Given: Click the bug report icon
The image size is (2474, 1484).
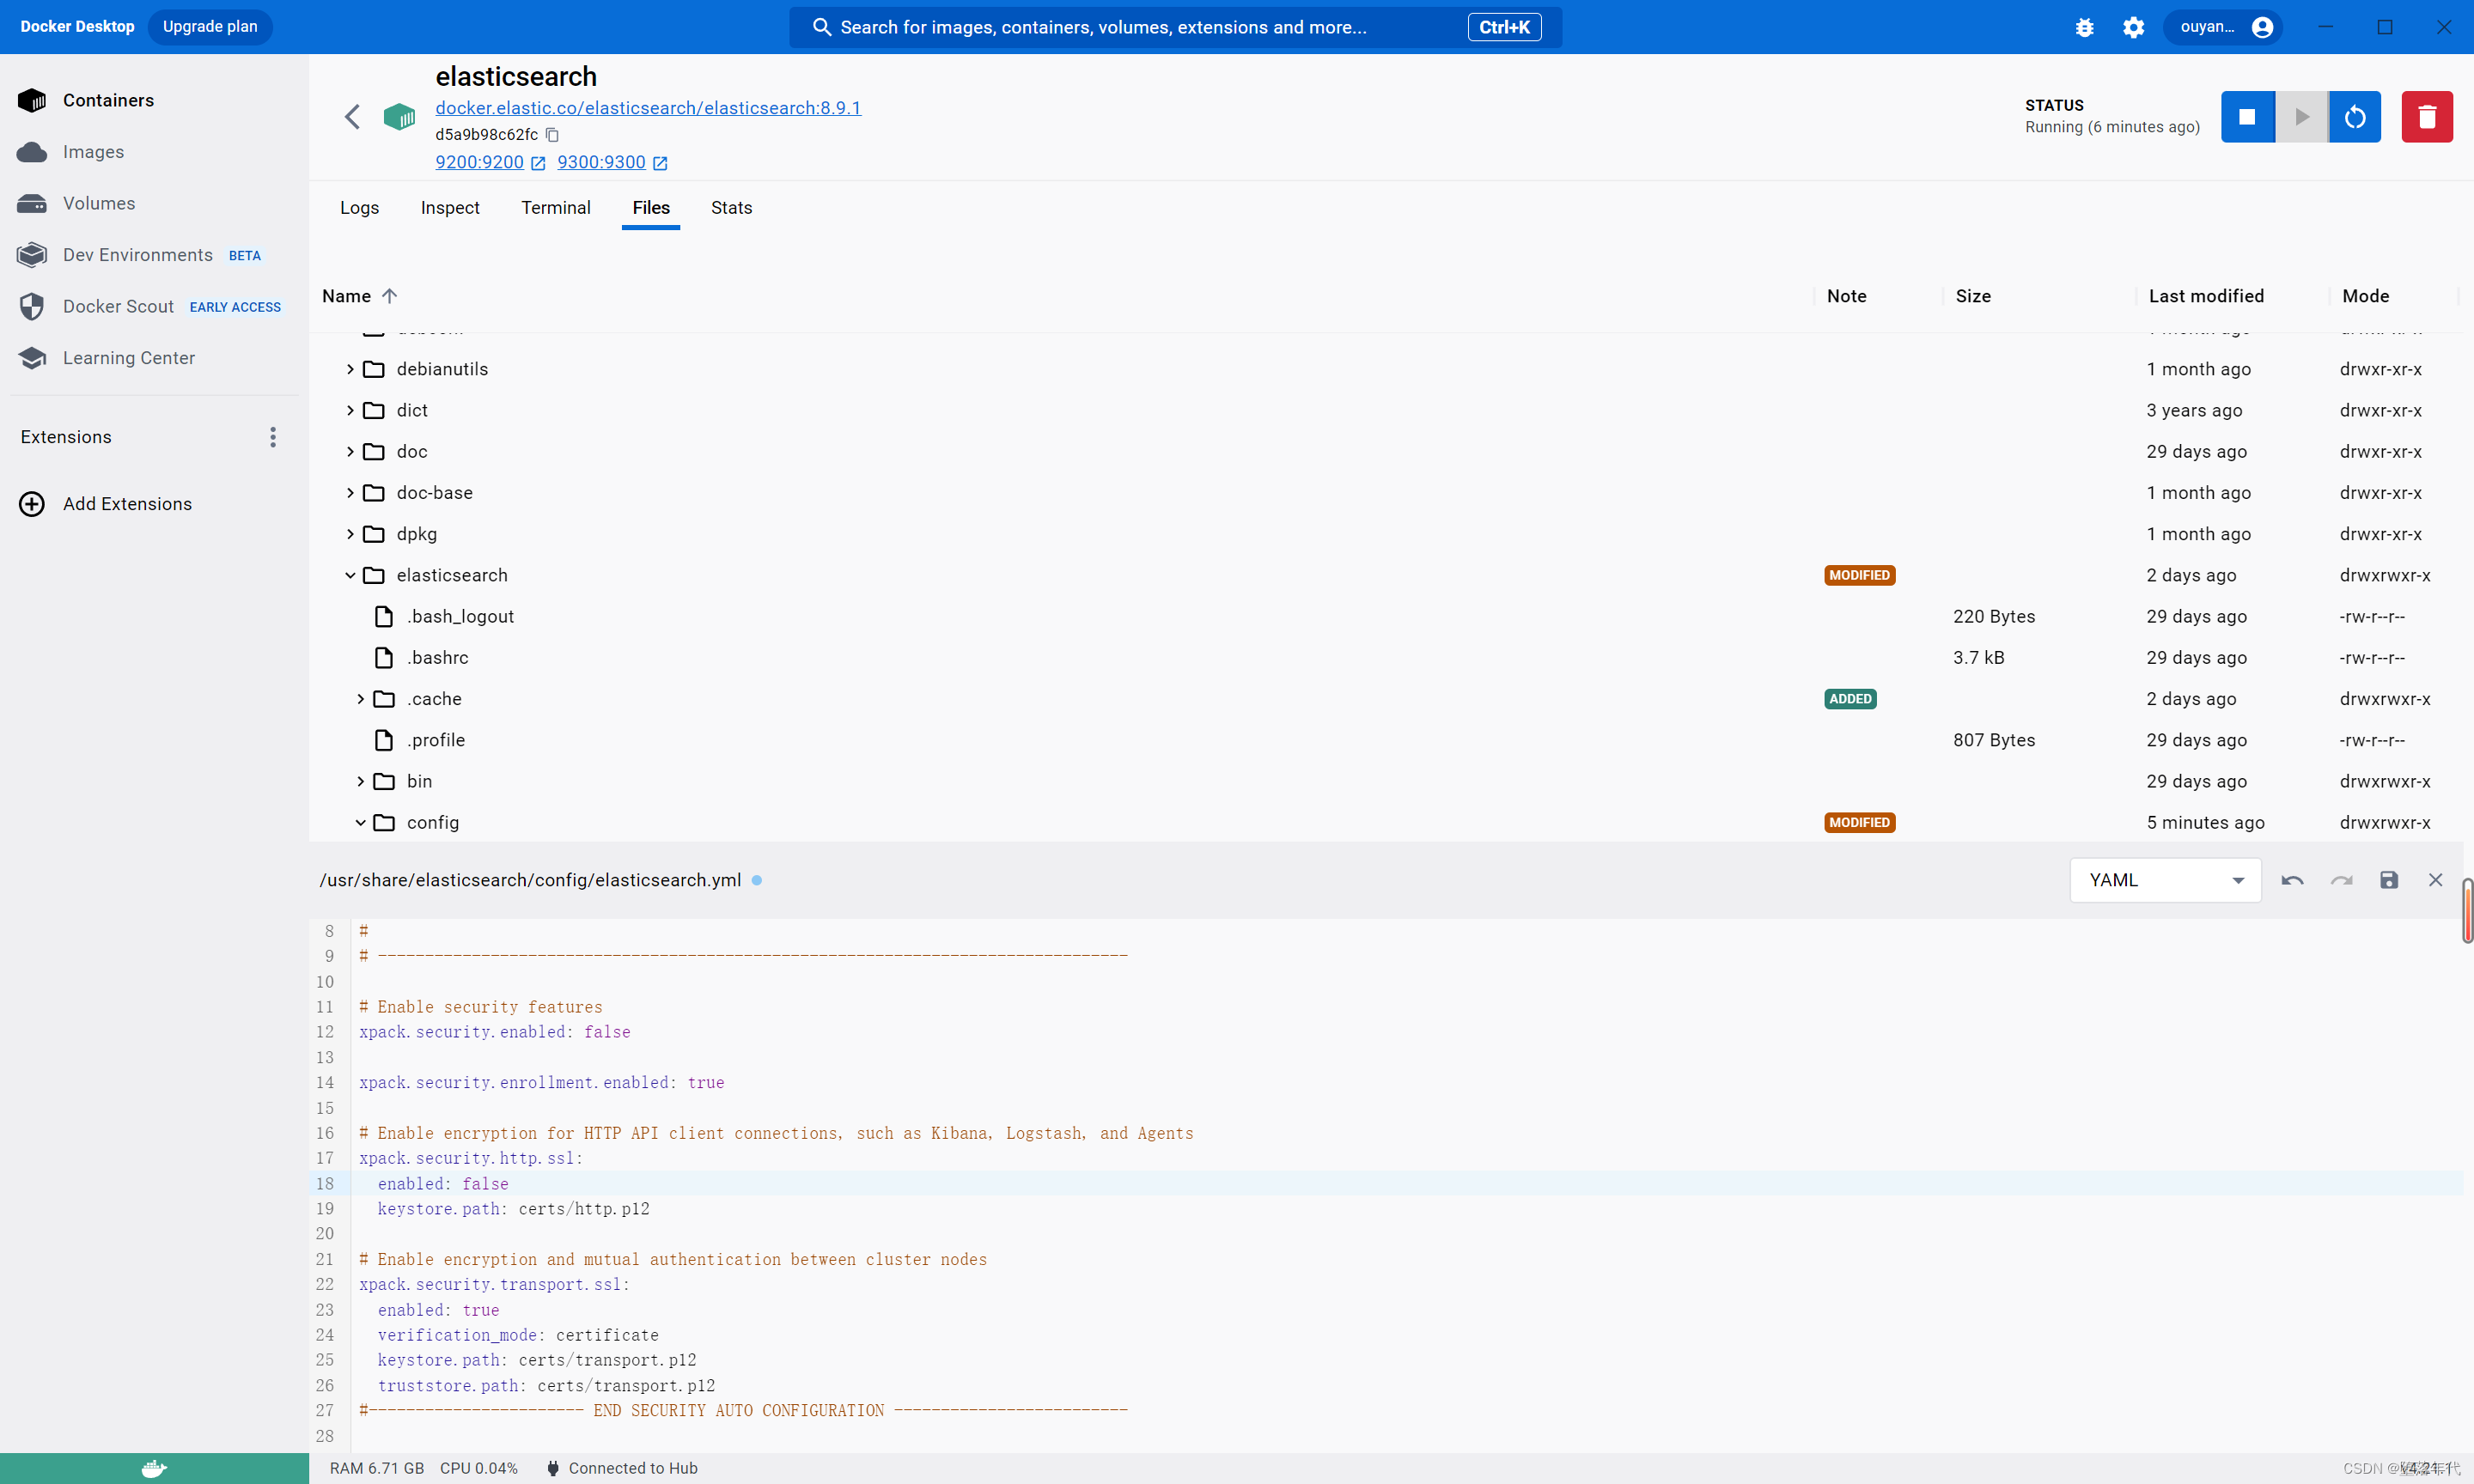Looking at the screenshot, I should [x=2084, y=27].
